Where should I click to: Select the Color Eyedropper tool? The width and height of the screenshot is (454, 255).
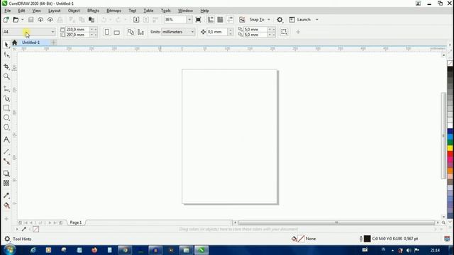click(x=6, y=195)
